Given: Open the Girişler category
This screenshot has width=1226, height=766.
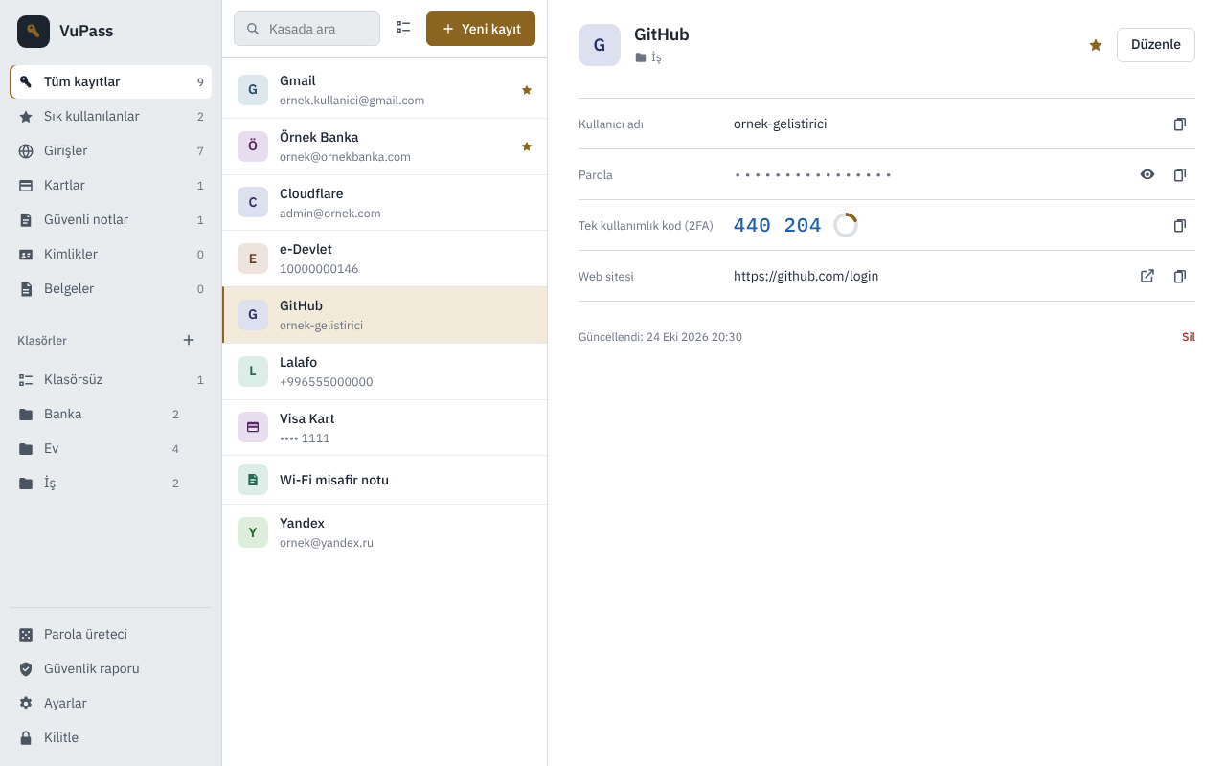Looking at the screenshot, I should pyautogui.click(x=111, y=150).
